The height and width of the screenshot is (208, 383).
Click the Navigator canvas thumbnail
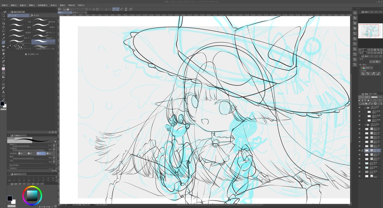(x=370, y=31)
